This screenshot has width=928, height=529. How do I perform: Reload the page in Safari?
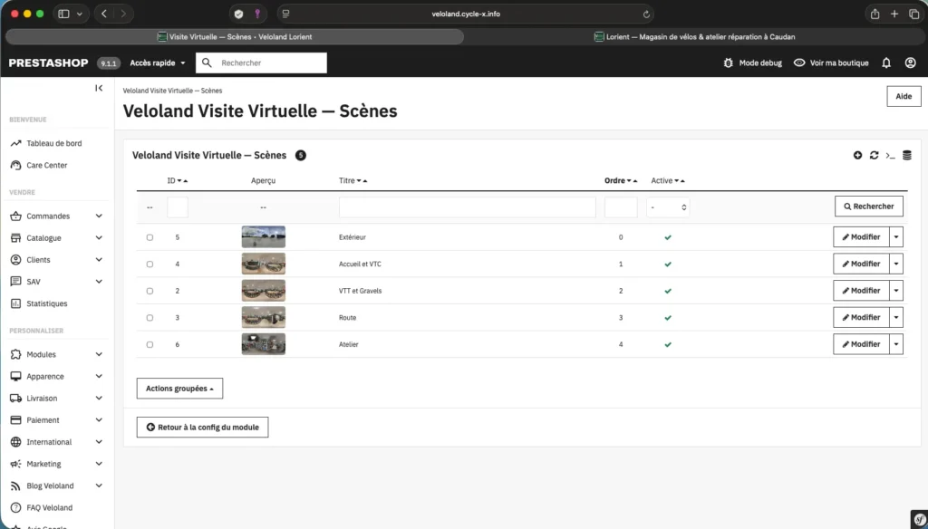(646, 14)
